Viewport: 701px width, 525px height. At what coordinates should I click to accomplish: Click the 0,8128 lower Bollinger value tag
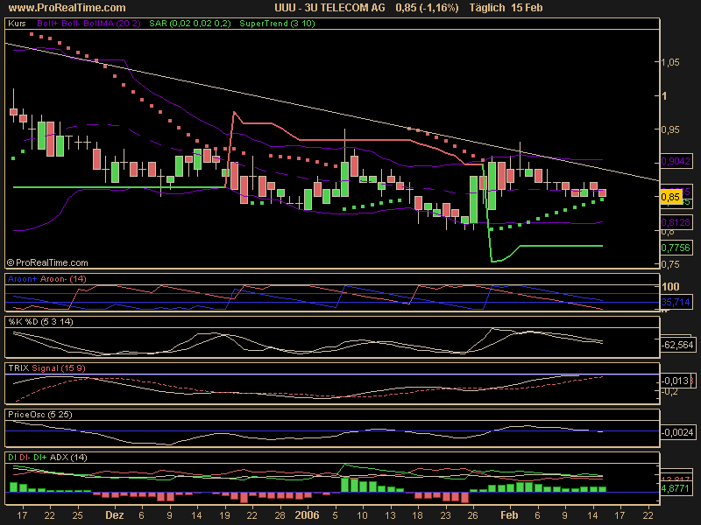pyautogui.click(x=676, y=222)
